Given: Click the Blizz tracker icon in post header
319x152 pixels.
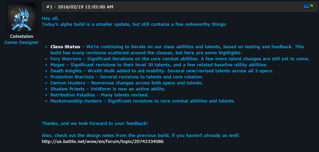Looking at the screenshot, I should [308, 6].
